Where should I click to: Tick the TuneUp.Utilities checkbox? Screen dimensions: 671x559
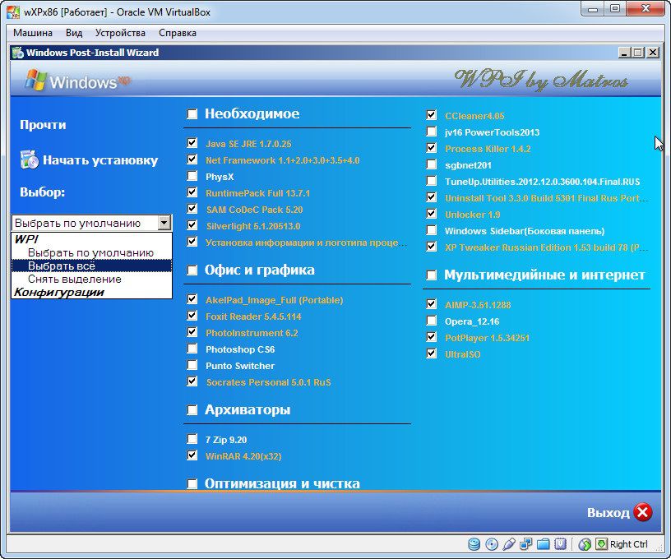coord(432,181)
